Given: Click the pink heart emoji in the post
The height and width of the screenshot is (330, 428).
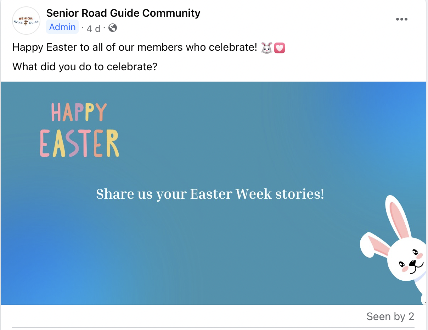Looking at the screenshot, I should 280,48.
